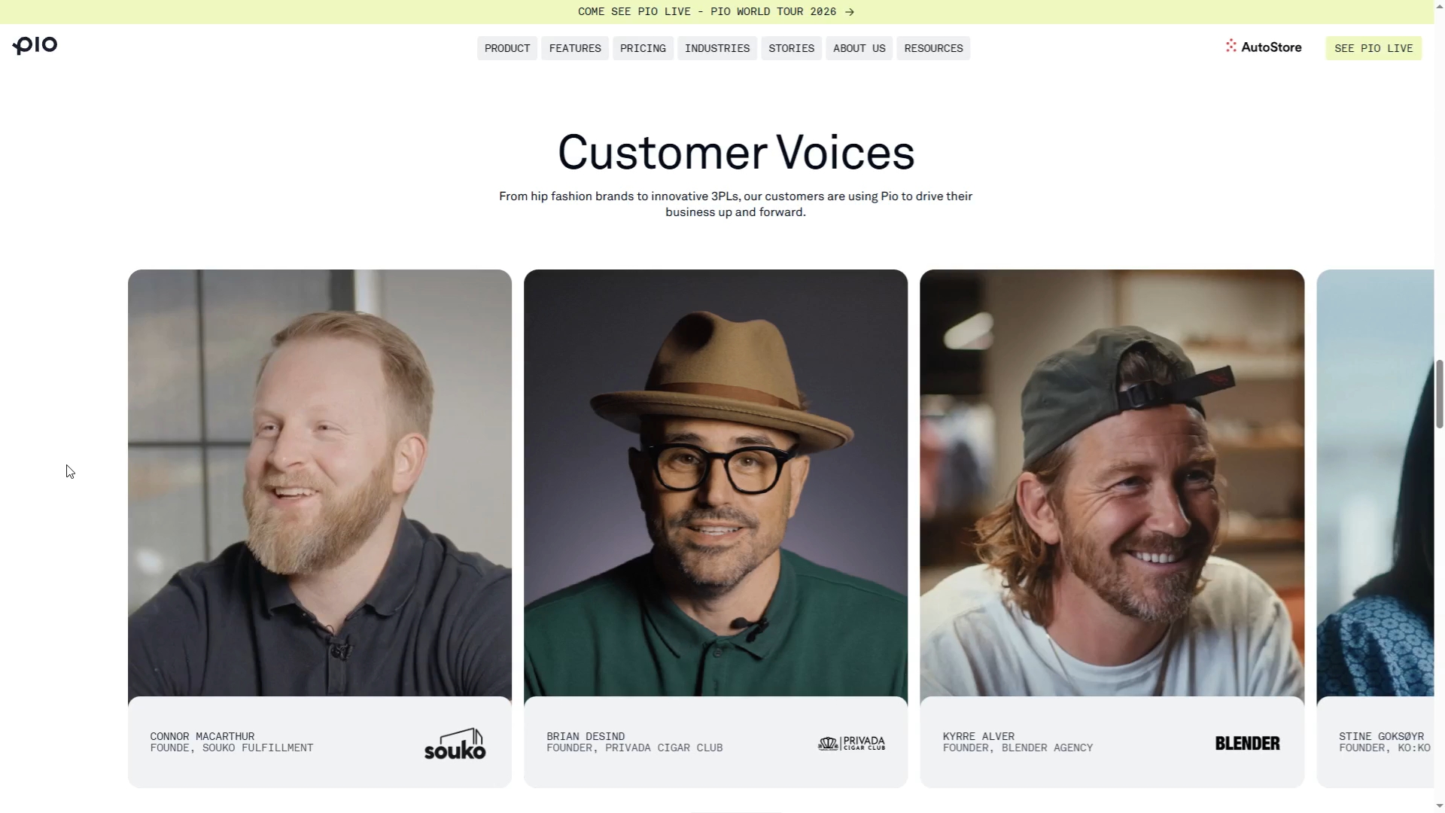Click the Privada Cigar Club logo
Viewport: 1445px width, 813px height.
pyautogui.click(x=851, y=743)
